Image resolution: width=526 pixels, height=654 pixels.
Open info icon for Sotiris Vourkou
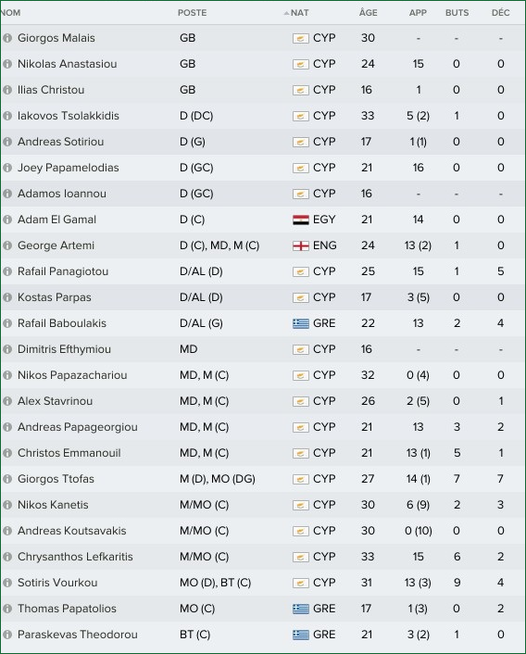point(7,583)
